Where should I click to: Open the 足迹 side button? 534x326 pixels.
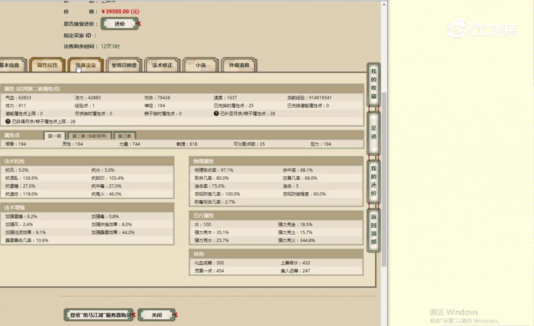374,133
